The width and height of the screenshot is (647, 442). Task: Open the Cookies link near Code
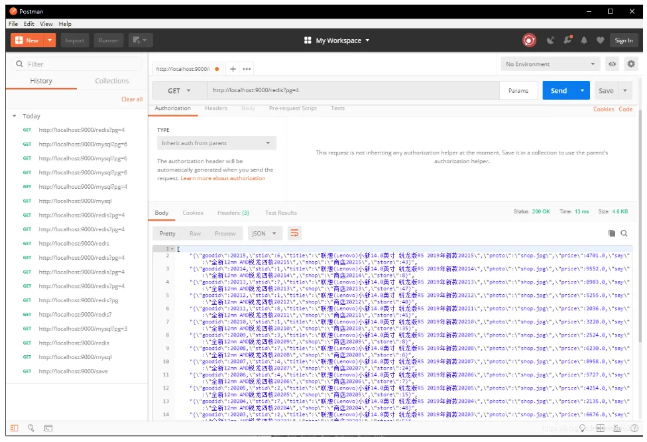(x=604, y=109)
